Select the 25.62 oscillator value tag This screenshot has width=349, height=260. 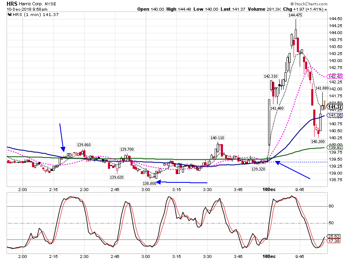pyautogui.click(x=334, y=237)
